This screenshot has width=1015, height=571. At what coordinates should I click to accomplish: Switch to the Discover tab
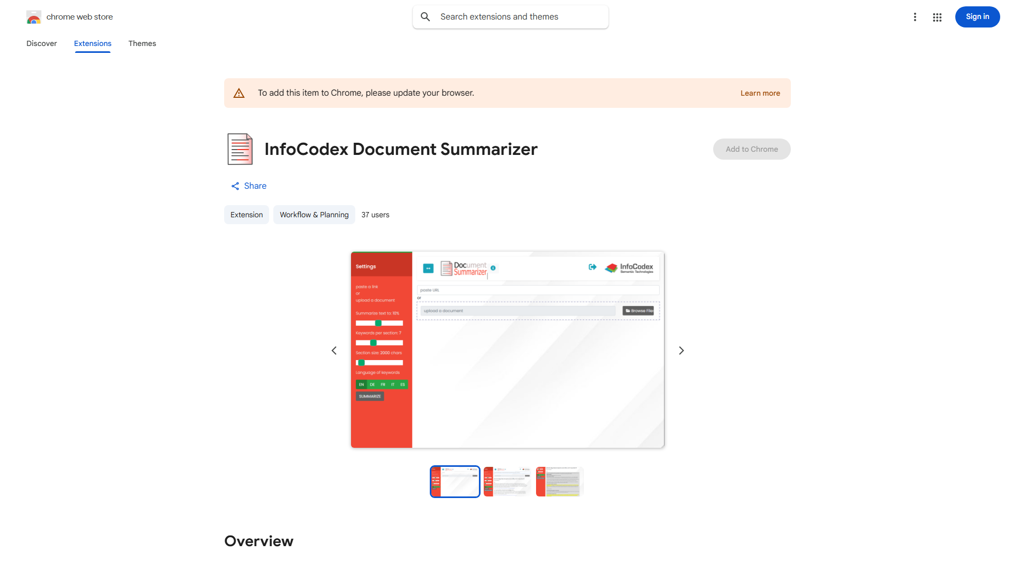(x=41, y=43)
